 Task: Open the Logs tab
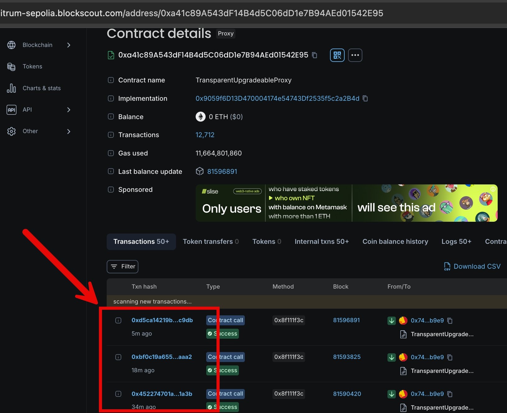[456, 242]
